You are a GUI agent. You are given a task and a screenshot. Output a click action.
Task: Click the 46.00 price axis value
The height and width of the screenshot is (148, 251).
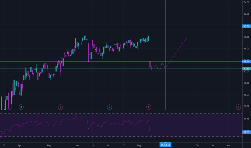[246, 48]
